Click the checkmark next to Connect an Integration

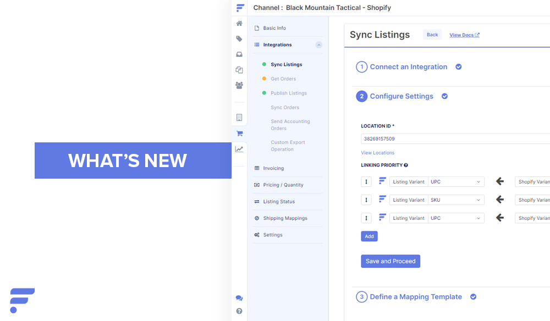click(x=459, y=67)
